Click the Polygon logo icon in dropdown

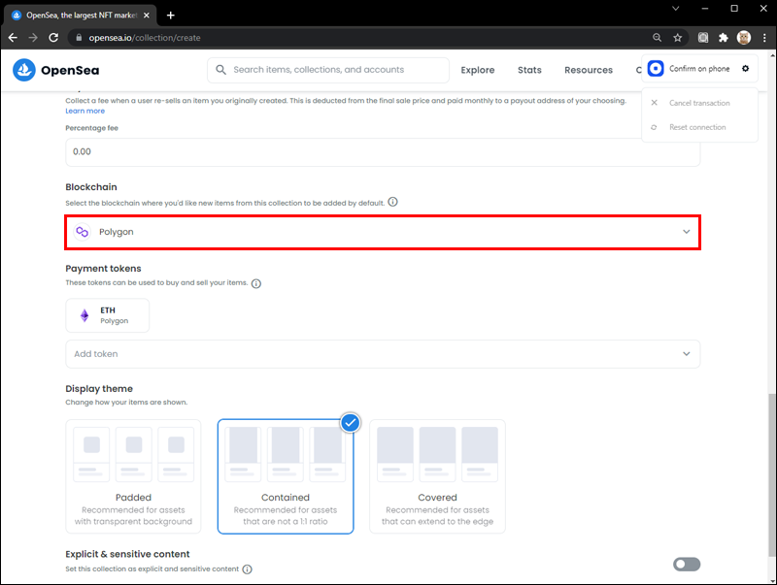[x=83, y=232]
